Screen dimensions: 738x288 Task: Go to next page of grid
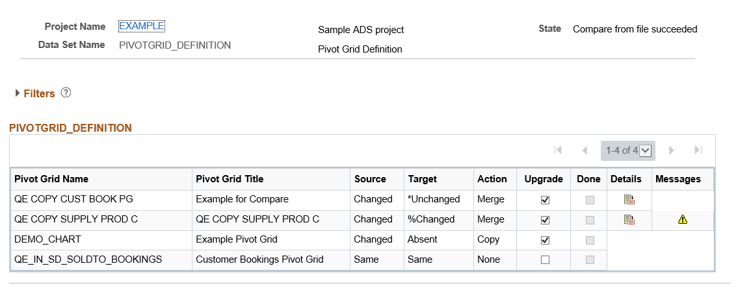point(671,150)
